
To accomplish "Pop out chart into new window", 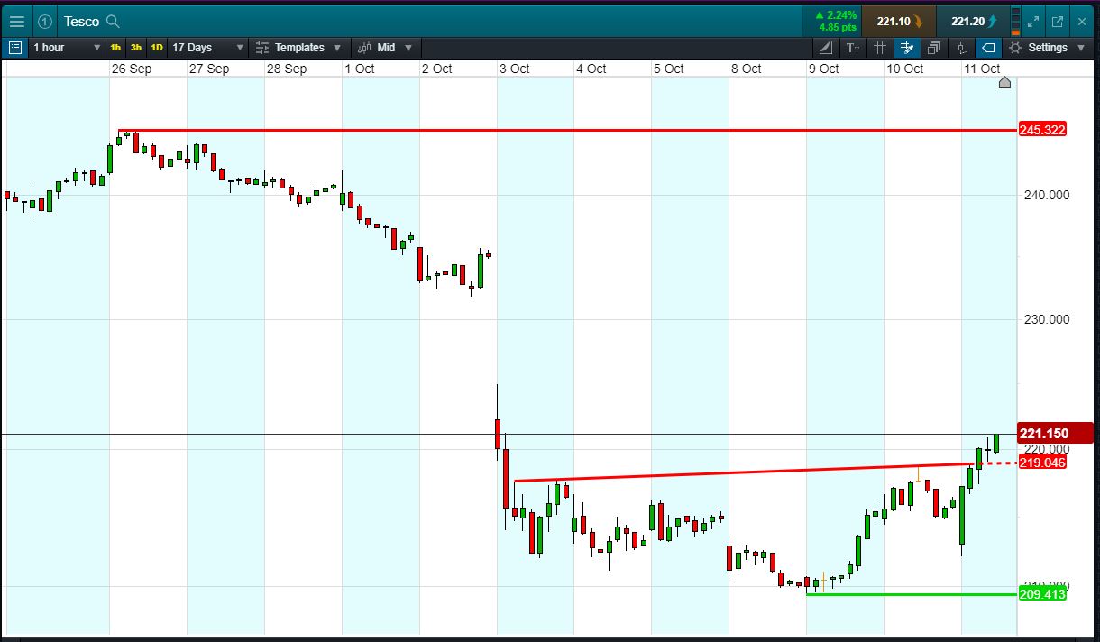I will [1058, 21].
